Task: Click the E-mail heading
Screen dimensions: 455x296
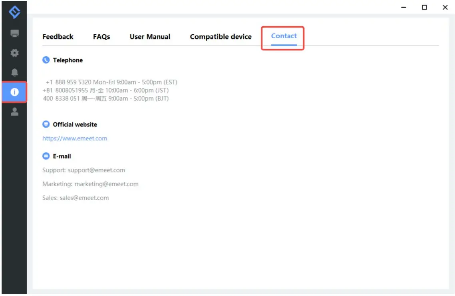Action: tap(62, 156)
